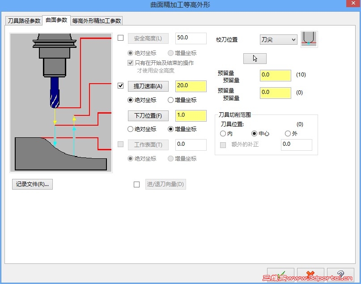Select 增量坐标 radio under 下刀位置
This screenshot has height=284, width=361.
click(170, 129)
